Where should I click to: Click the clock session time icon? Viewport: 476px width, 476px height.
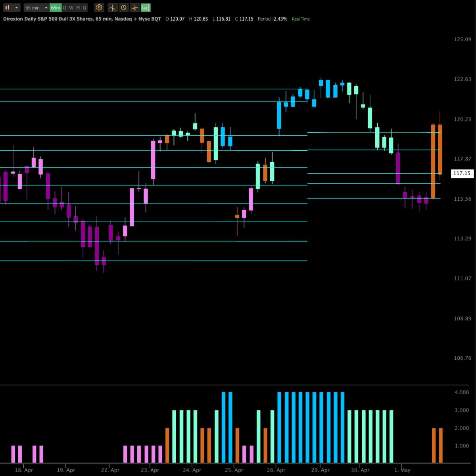pyautogui.click(x=123, y=8)
